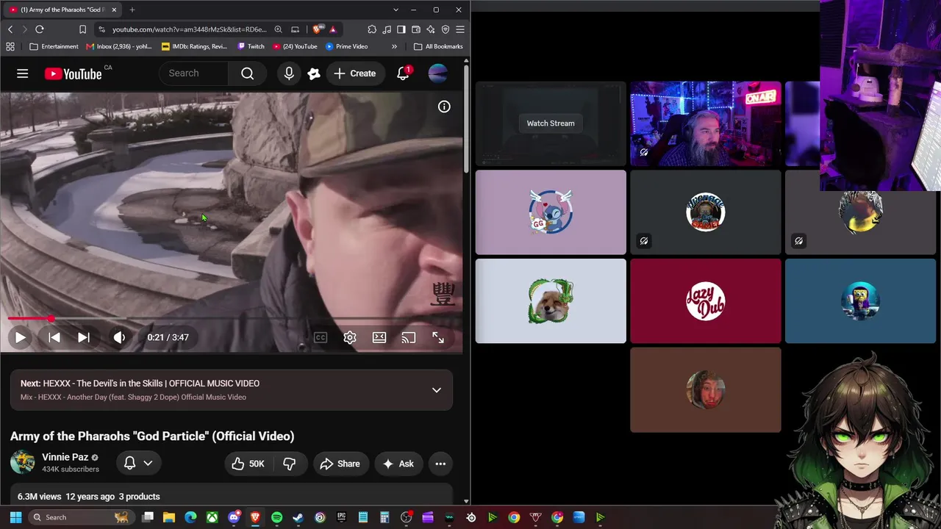Seek along the video progress bar
Screen dimensions: 941x529
tap(232, 319)
